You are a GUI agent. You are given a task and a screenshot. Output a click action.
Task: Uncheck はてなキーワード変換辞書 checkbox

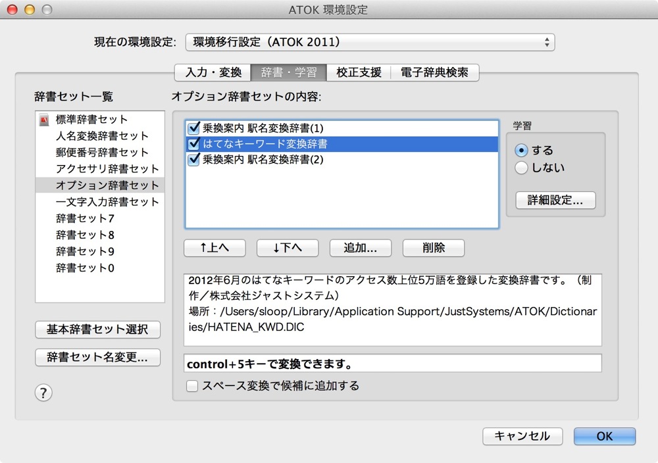193,144
